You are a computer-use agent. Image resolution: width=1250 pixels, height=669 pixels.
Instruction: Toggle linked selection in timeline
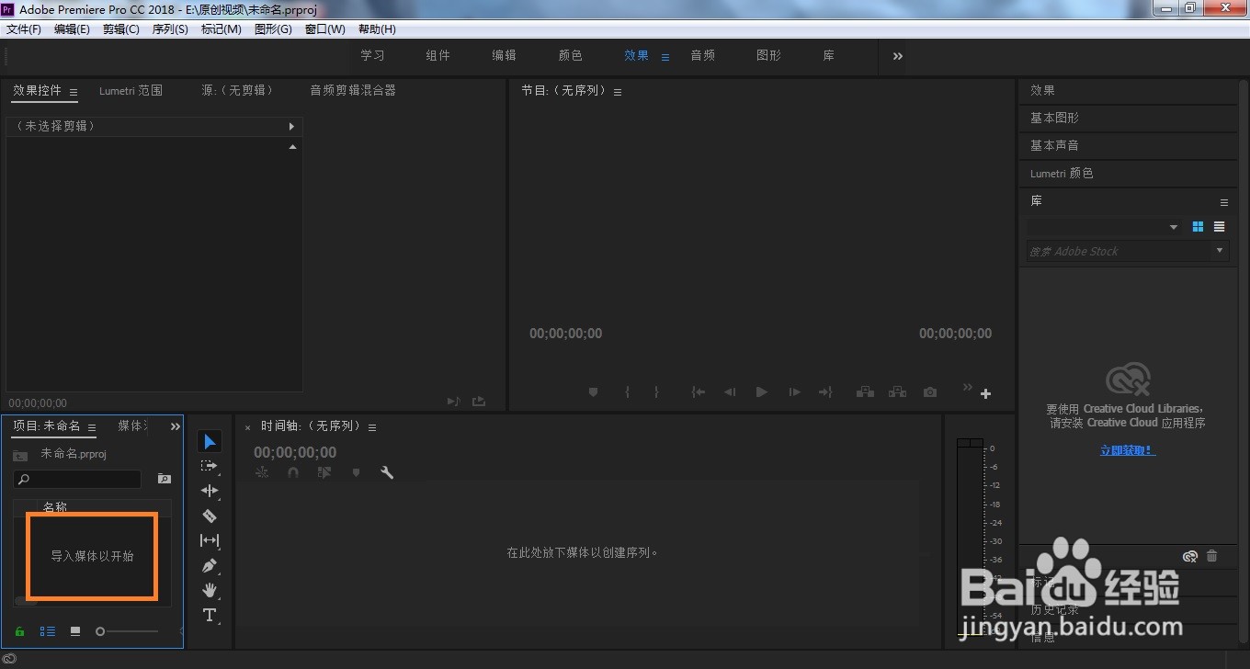click(x=324, y=472)
